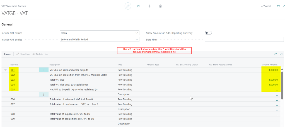Click the Lines share icon

275,54
